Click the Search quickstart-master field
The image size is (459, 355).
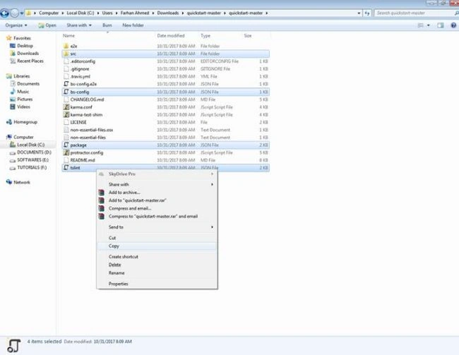tap(415, 13)
